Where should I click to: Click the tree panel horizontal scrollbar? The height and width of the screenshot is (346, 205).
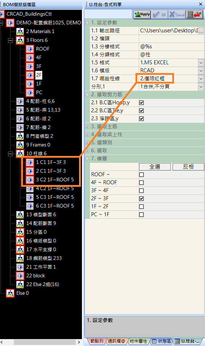click(41, 342)
